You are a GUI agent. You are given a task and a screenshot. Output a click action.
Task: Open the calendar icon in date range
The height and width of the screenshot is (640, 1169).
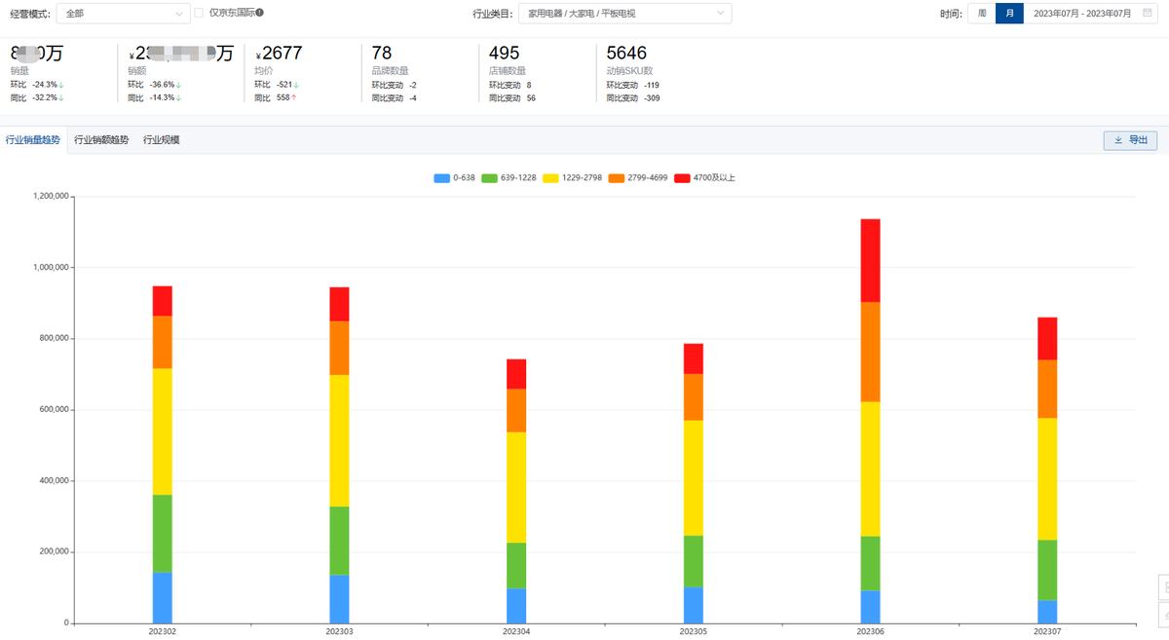click(1148, 14)
